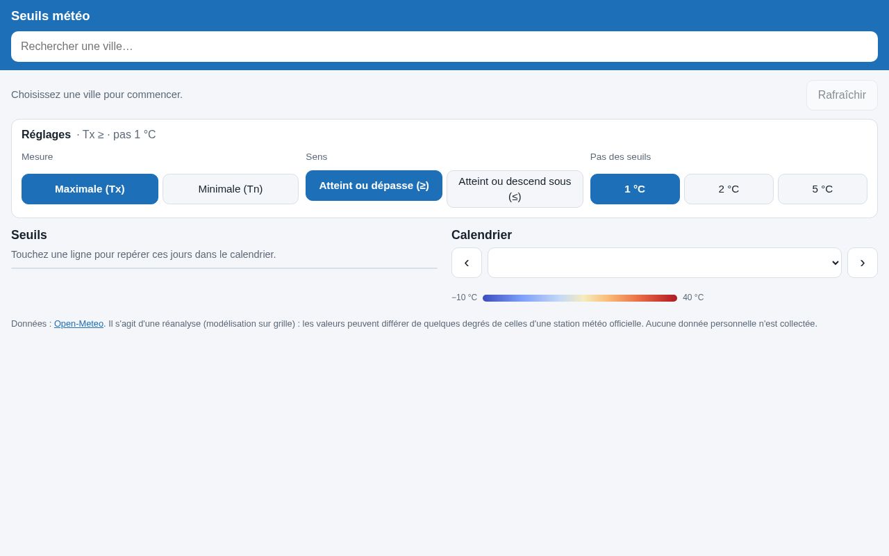Open the calendar month dropdown

click(x=665, y=263)
